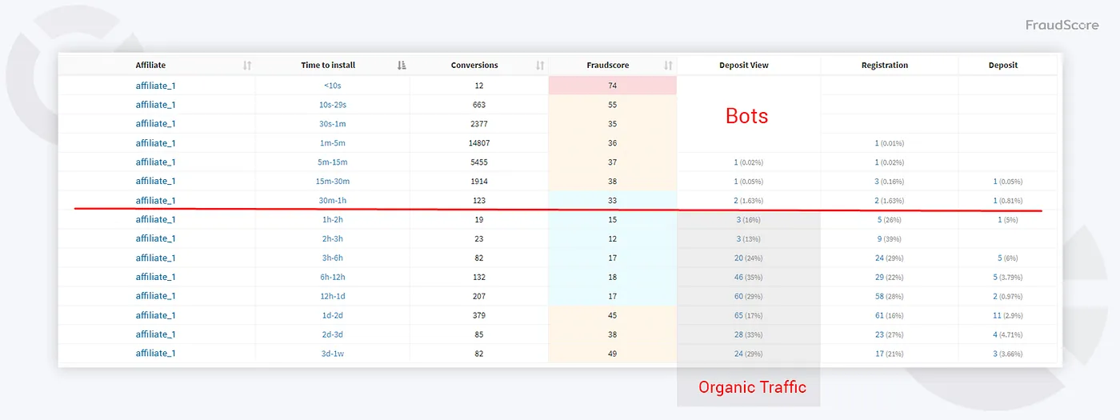Viewport: 1120px width, 420px height.
Task: Click the Deposit column header
Action: click(1002, 66)
